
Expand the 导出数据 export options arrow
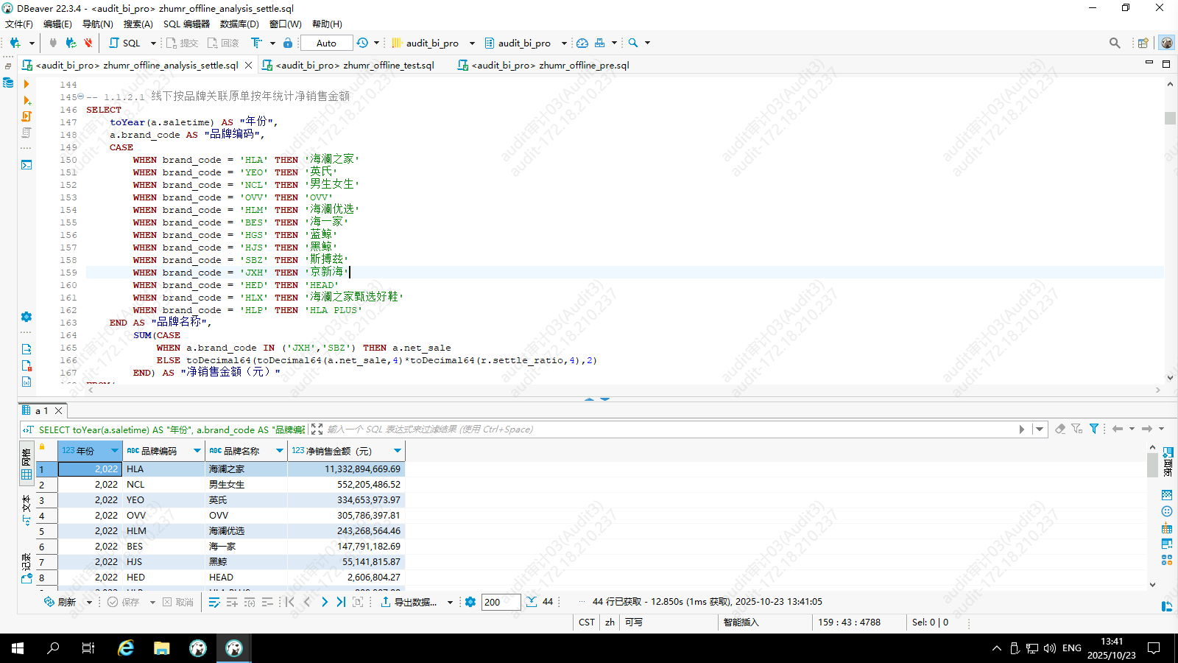click(x=450, y=603)
